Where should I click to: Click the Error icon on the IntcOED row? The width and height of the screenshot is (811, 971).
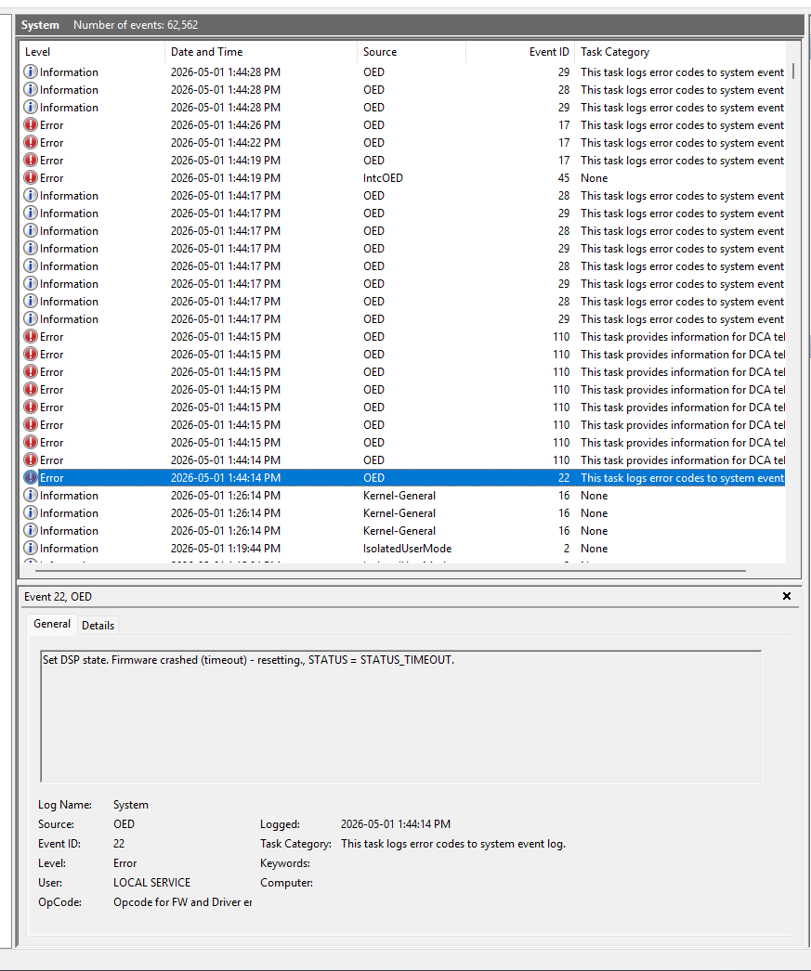pyautogui.click(x=31, y=177)
